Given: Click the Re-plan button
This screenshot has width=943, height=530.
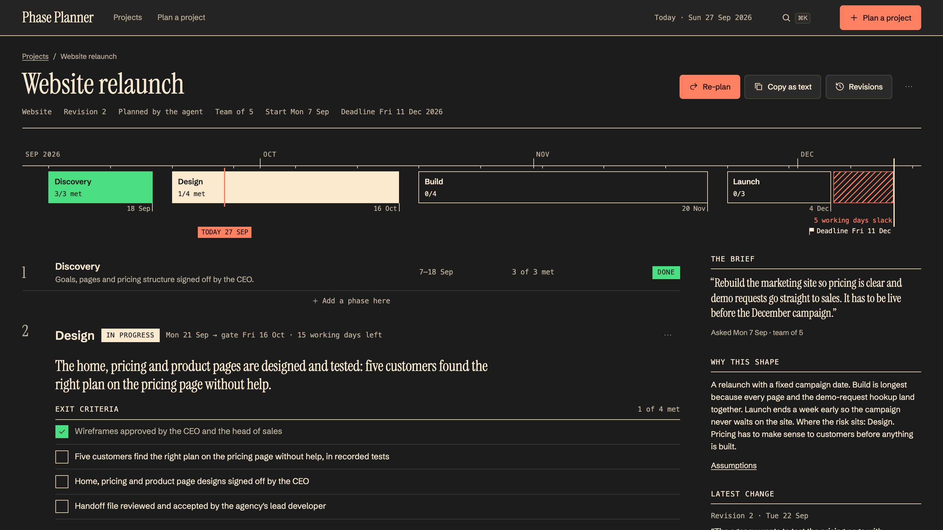Looking at the screenshot, I should pos(709,87).
